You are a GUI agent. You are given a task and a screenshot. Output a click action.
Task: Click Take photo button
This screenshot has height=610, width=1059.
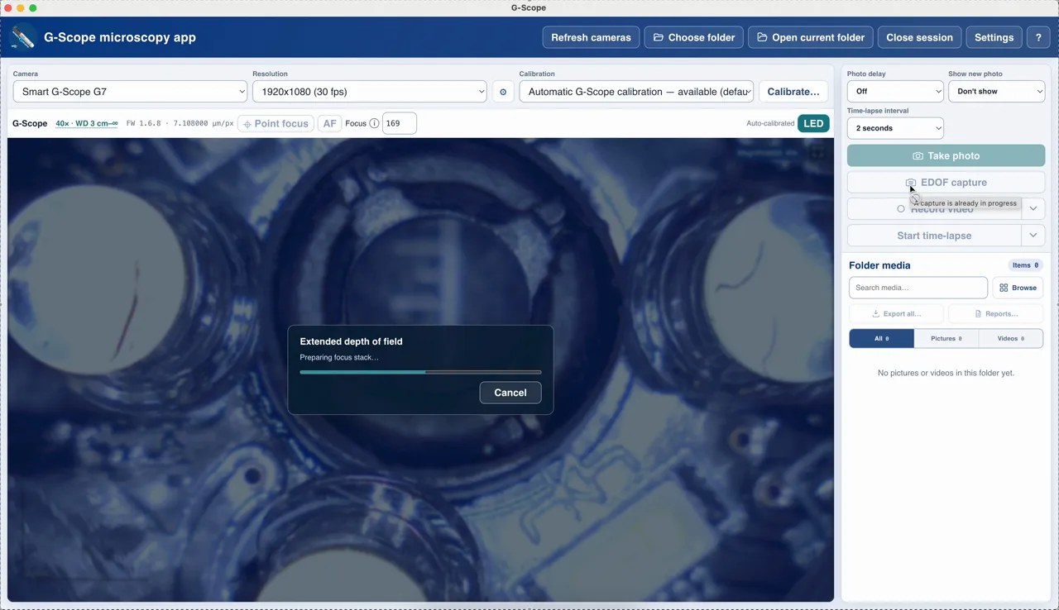click(x=946, y=155)
